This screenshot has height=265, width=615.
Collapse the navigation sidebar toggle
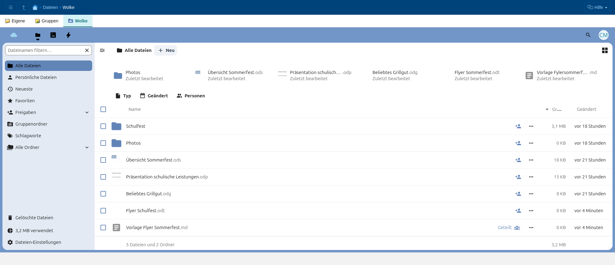pos(102,50)
